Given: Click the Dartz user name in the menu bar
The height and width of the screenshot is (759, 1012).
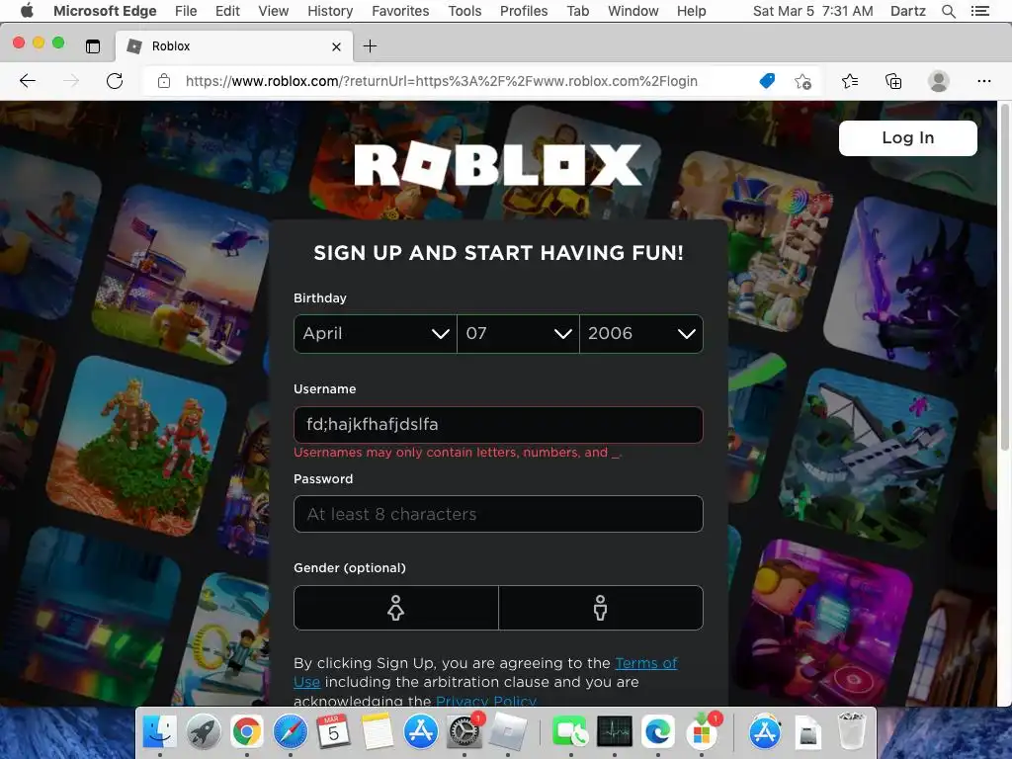Looking at the screenshot, I should coord(907,11).
